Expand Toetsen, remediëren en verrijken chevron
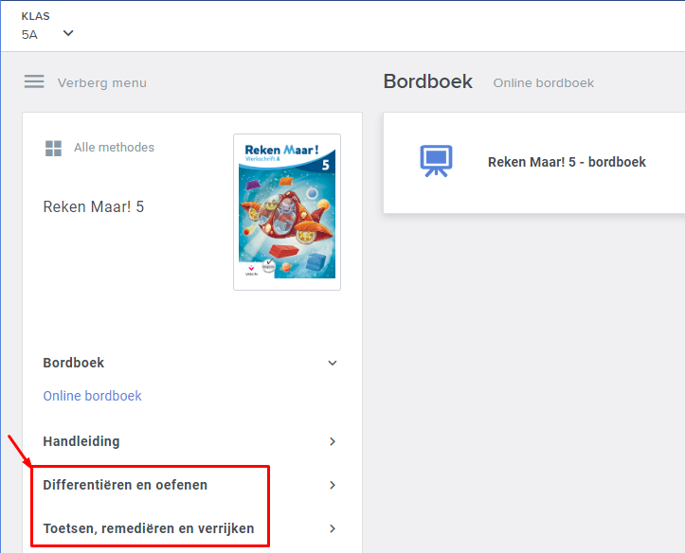 point(332,528)
